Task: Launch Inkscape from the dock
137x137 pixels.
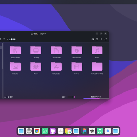Action: tap(92, 131)
